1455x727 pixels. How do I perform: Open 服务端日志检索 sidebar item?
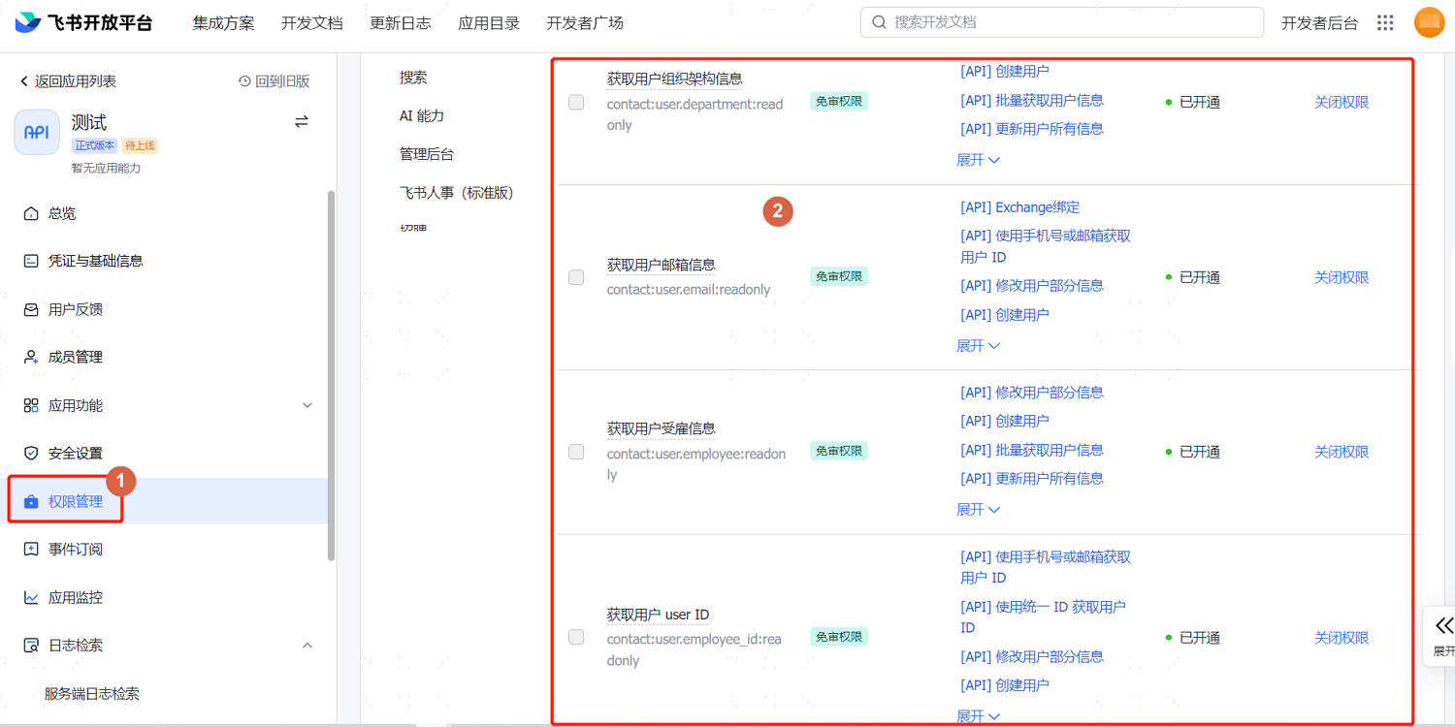(x=92, y=694)
